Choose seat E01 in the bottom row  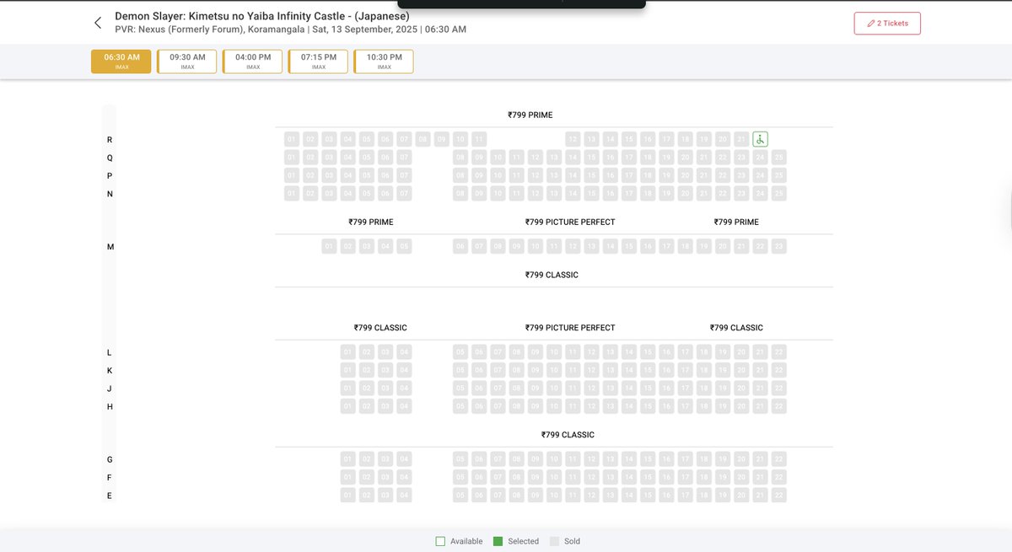(x=347, y=495)
